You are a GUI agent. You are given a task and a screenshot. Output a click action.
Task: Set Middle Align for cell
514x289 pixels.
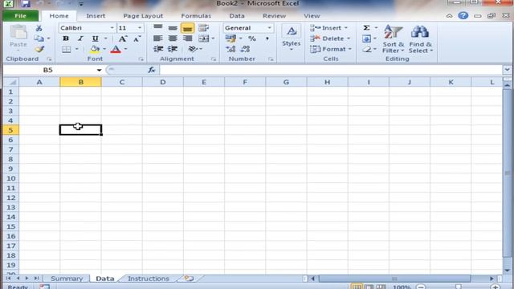(x=173, y=28)
